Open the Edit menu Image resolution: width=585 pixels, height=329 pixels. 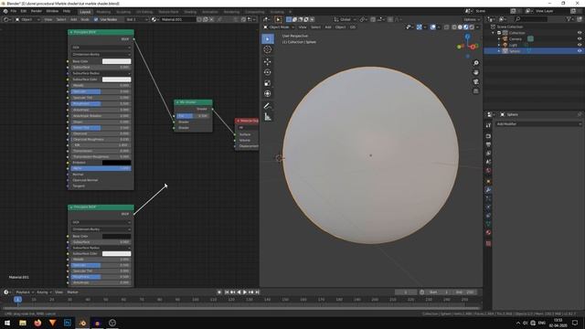24,11
